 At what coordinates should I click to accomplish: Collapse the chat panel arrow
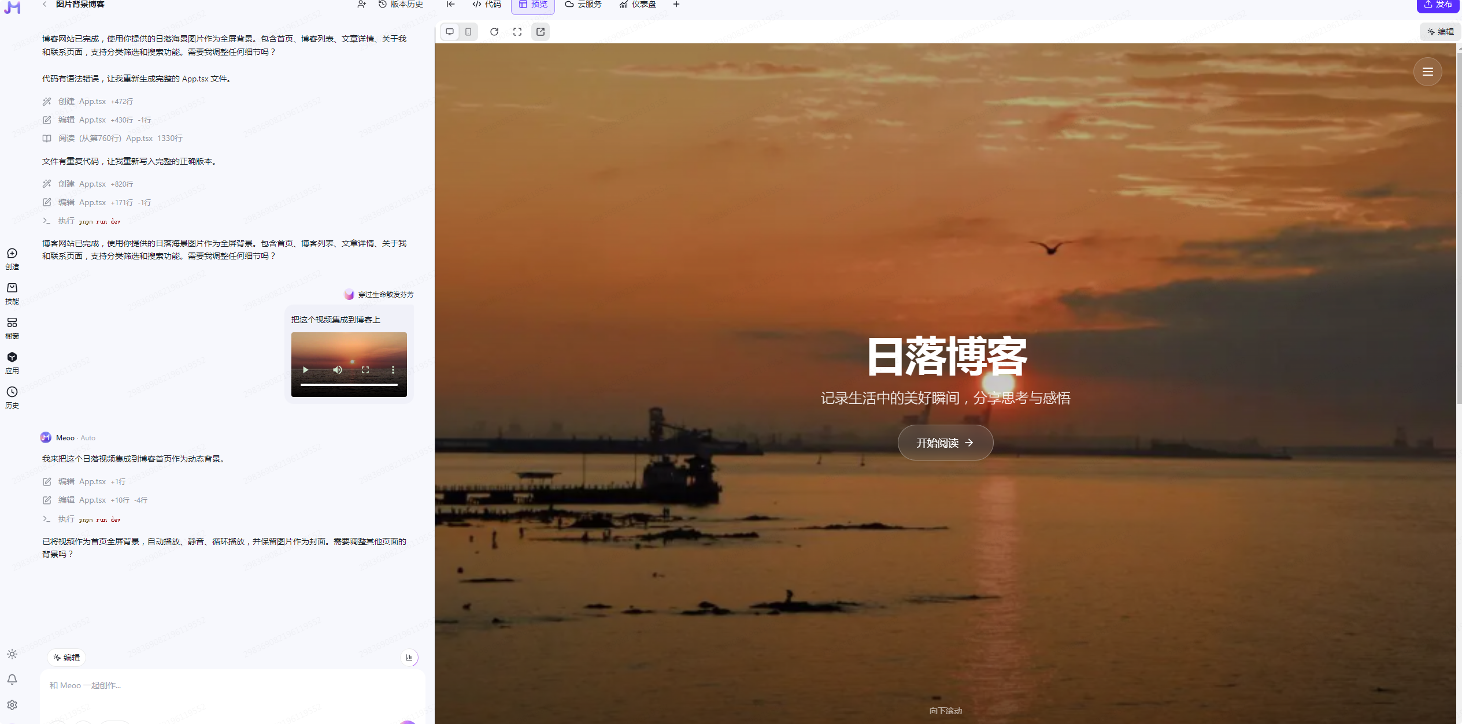click(x=450, y=5)
